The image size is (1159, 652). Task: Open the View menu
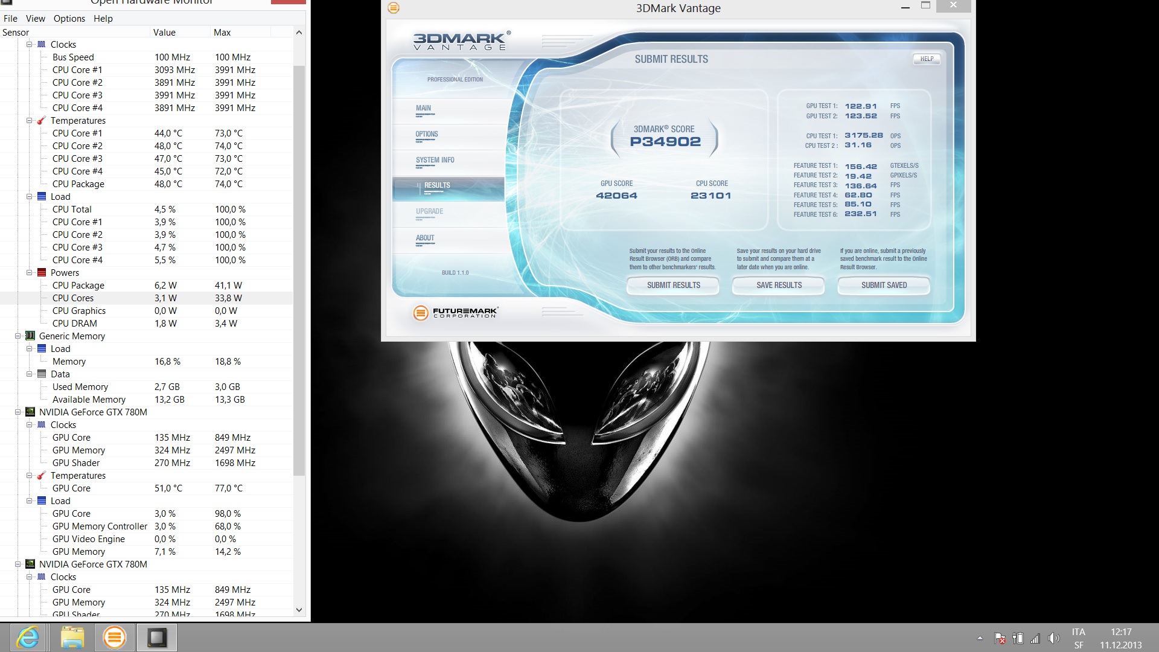(x=35, y=19)
